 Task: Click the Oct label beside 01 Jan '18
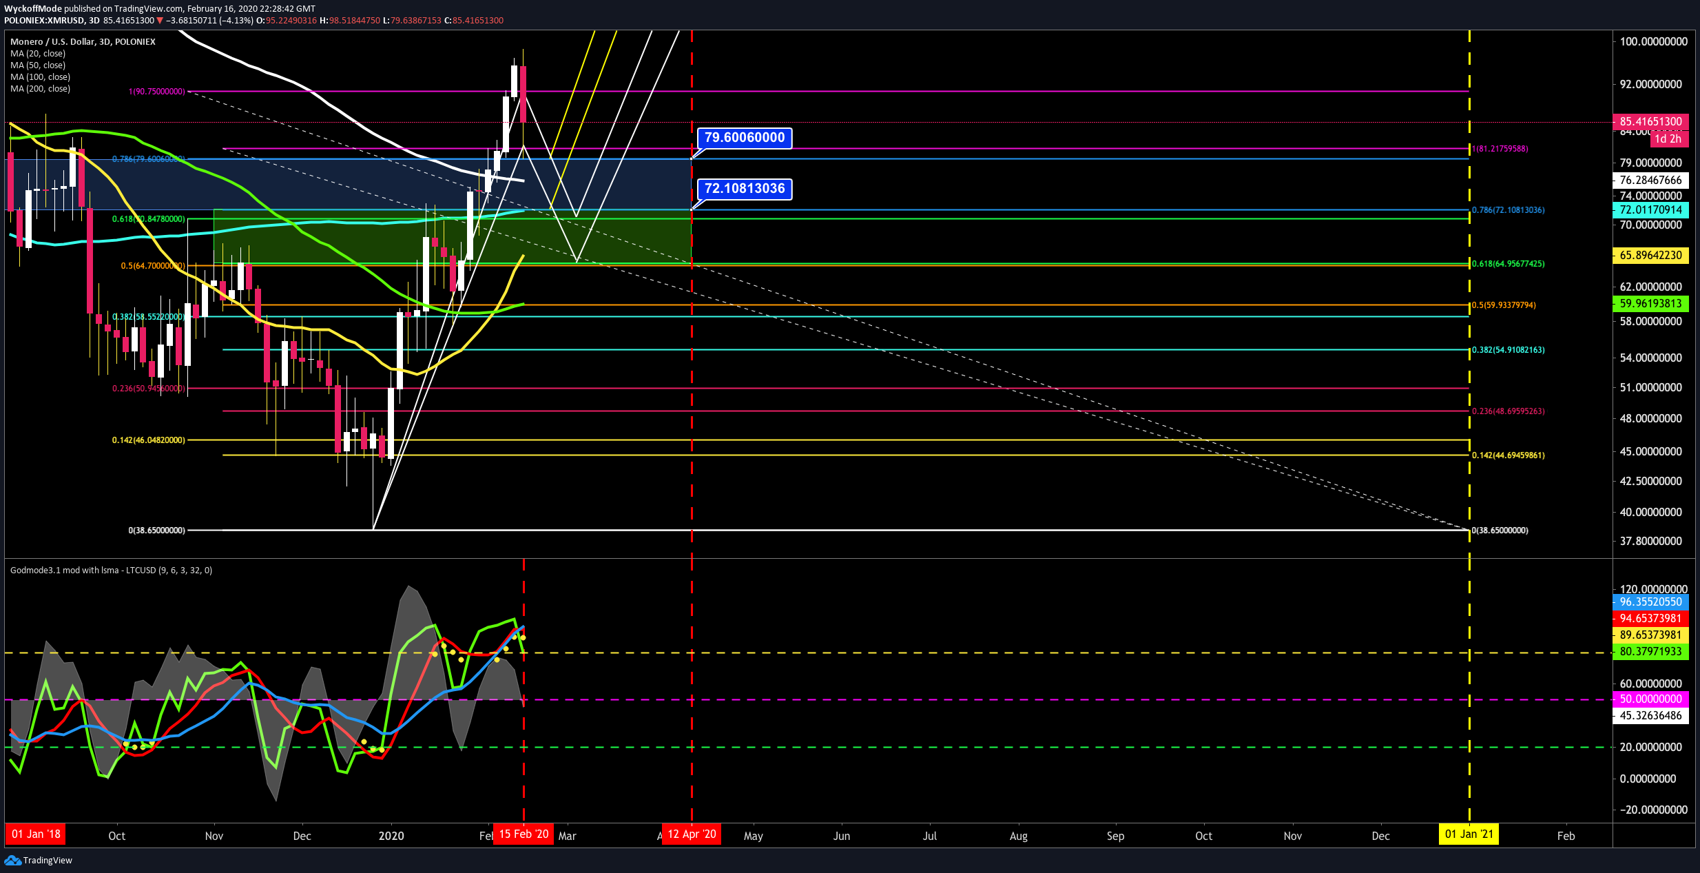[x=117, y=836]
